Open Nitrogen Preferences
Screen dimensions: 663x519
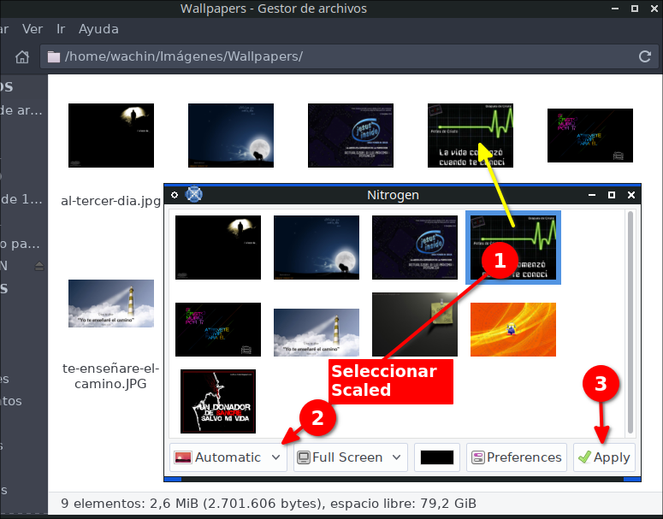[x=516, y=457]
